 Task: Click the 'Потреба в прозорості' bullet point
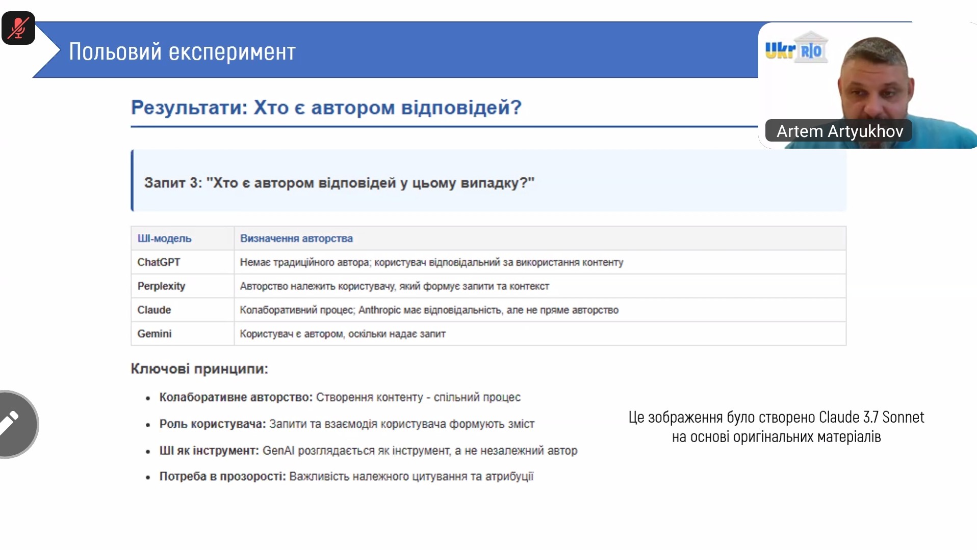346,477
